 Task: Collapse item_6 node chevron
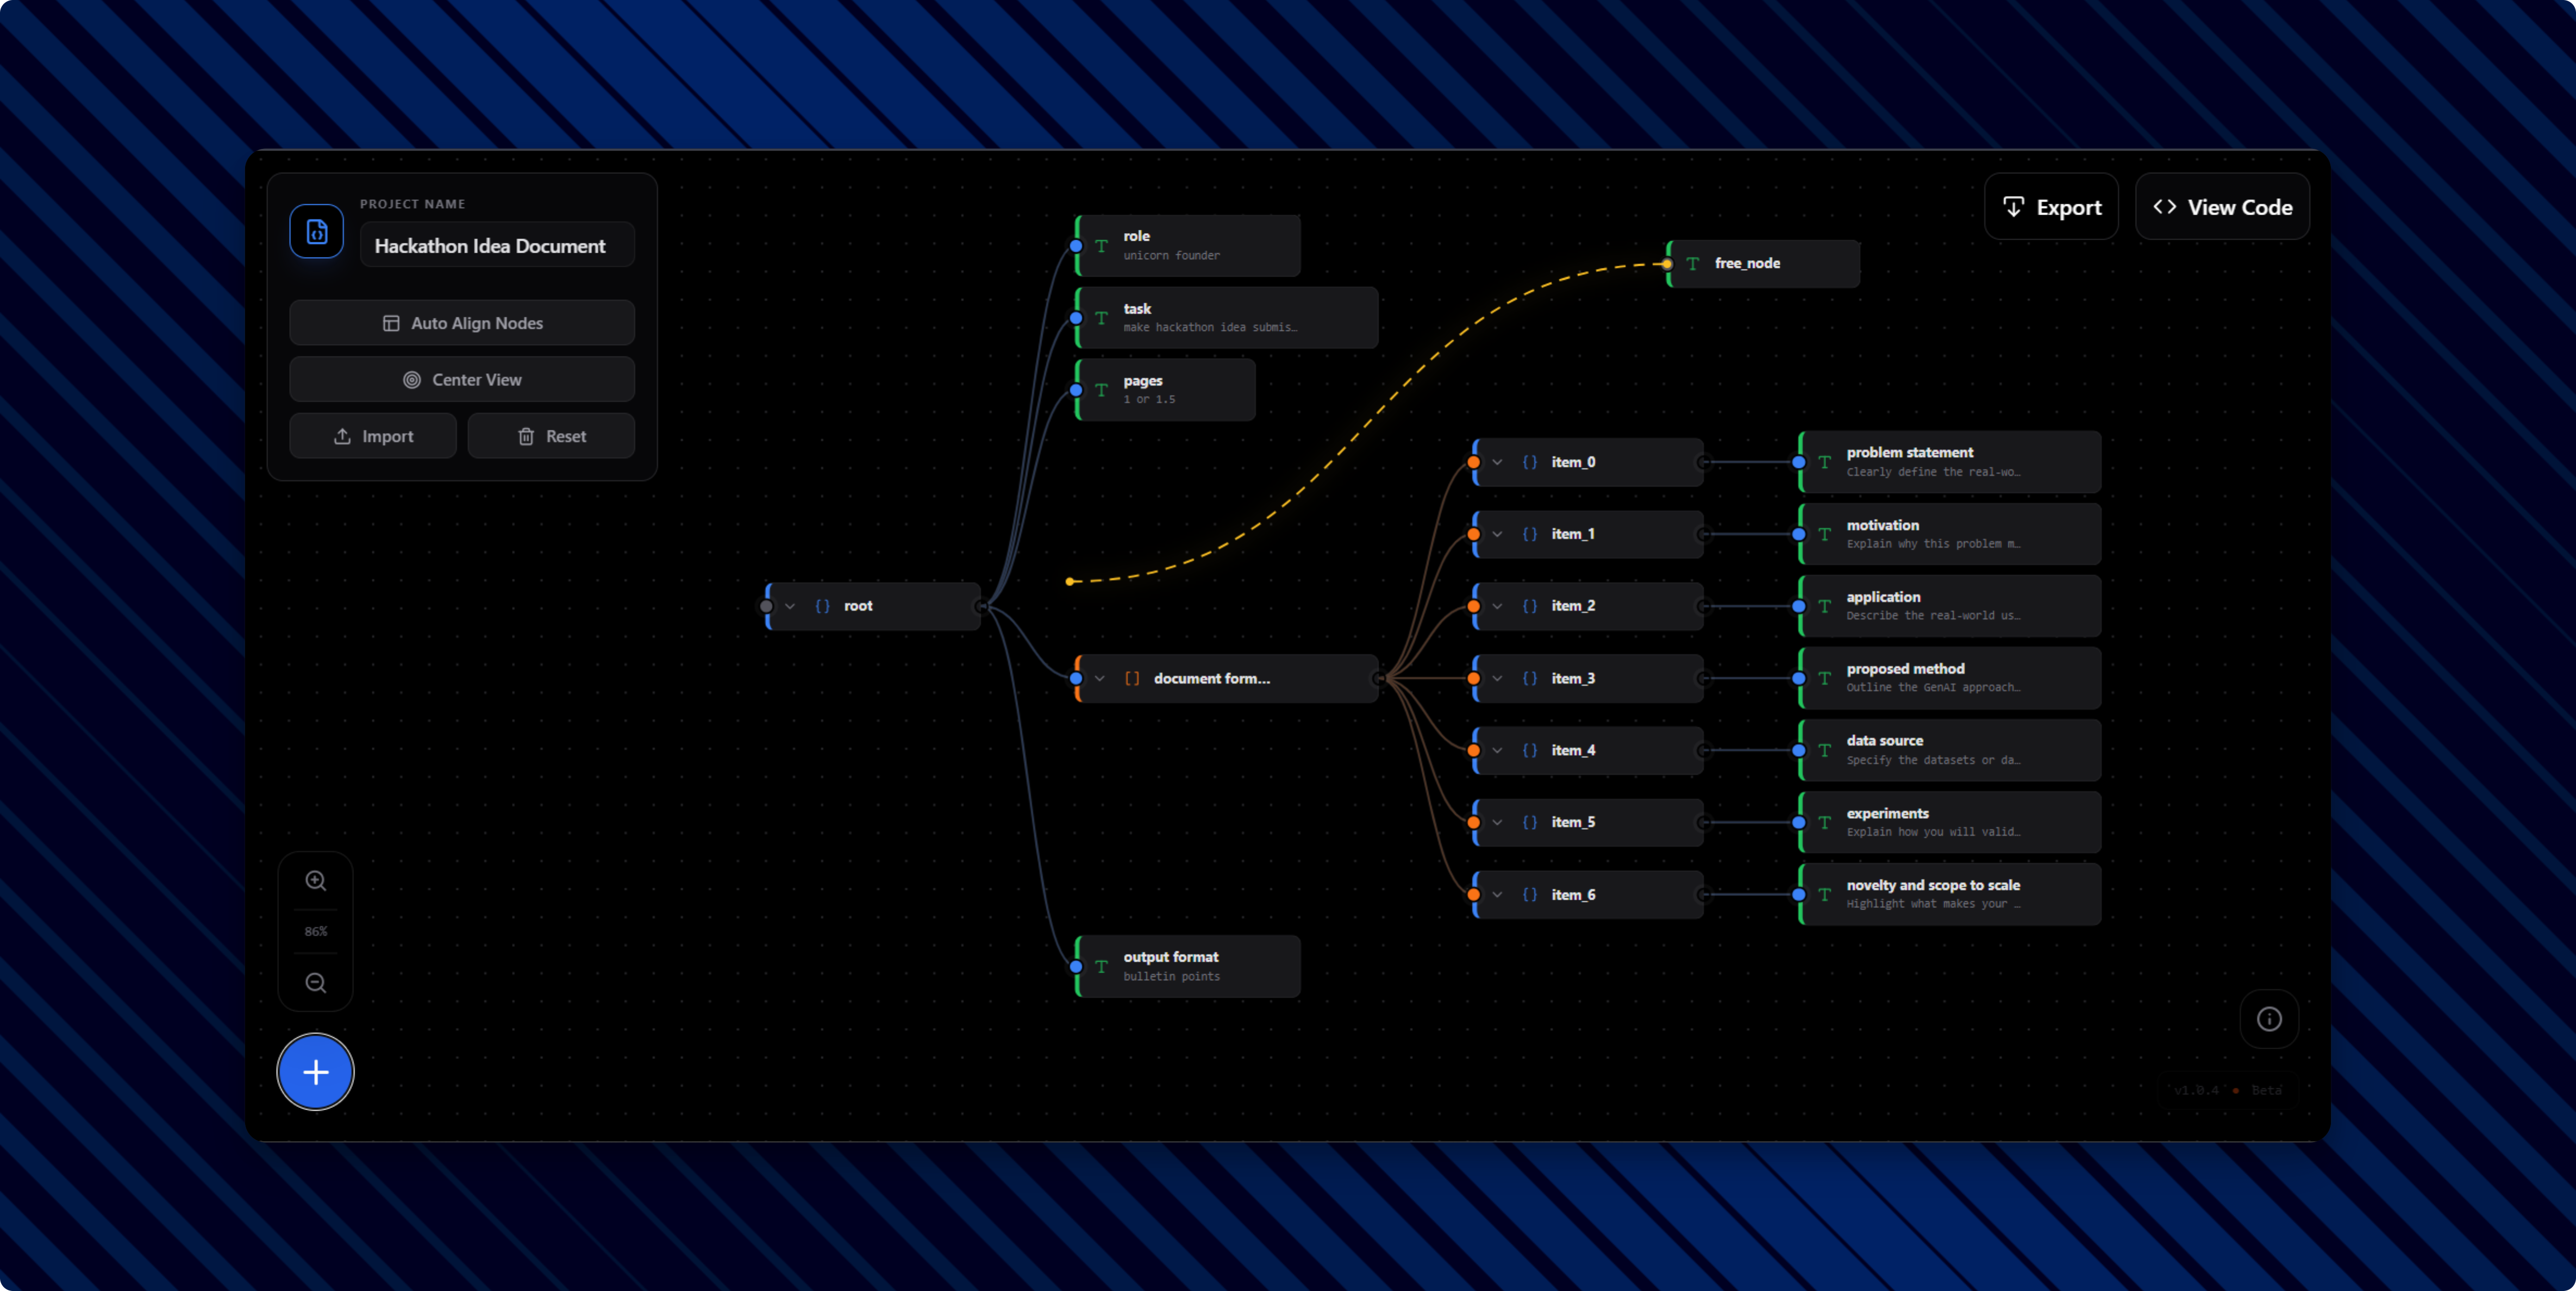click(x=1497, y=894)
